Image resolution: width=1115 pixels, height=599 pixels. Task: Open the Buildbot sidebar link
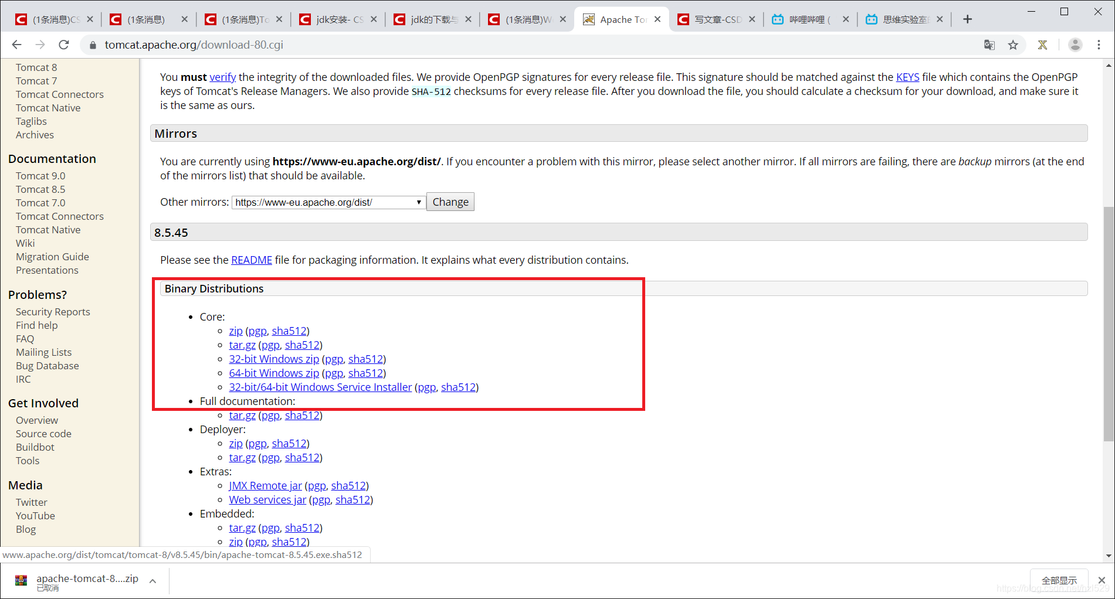click(x=35, y=447)
